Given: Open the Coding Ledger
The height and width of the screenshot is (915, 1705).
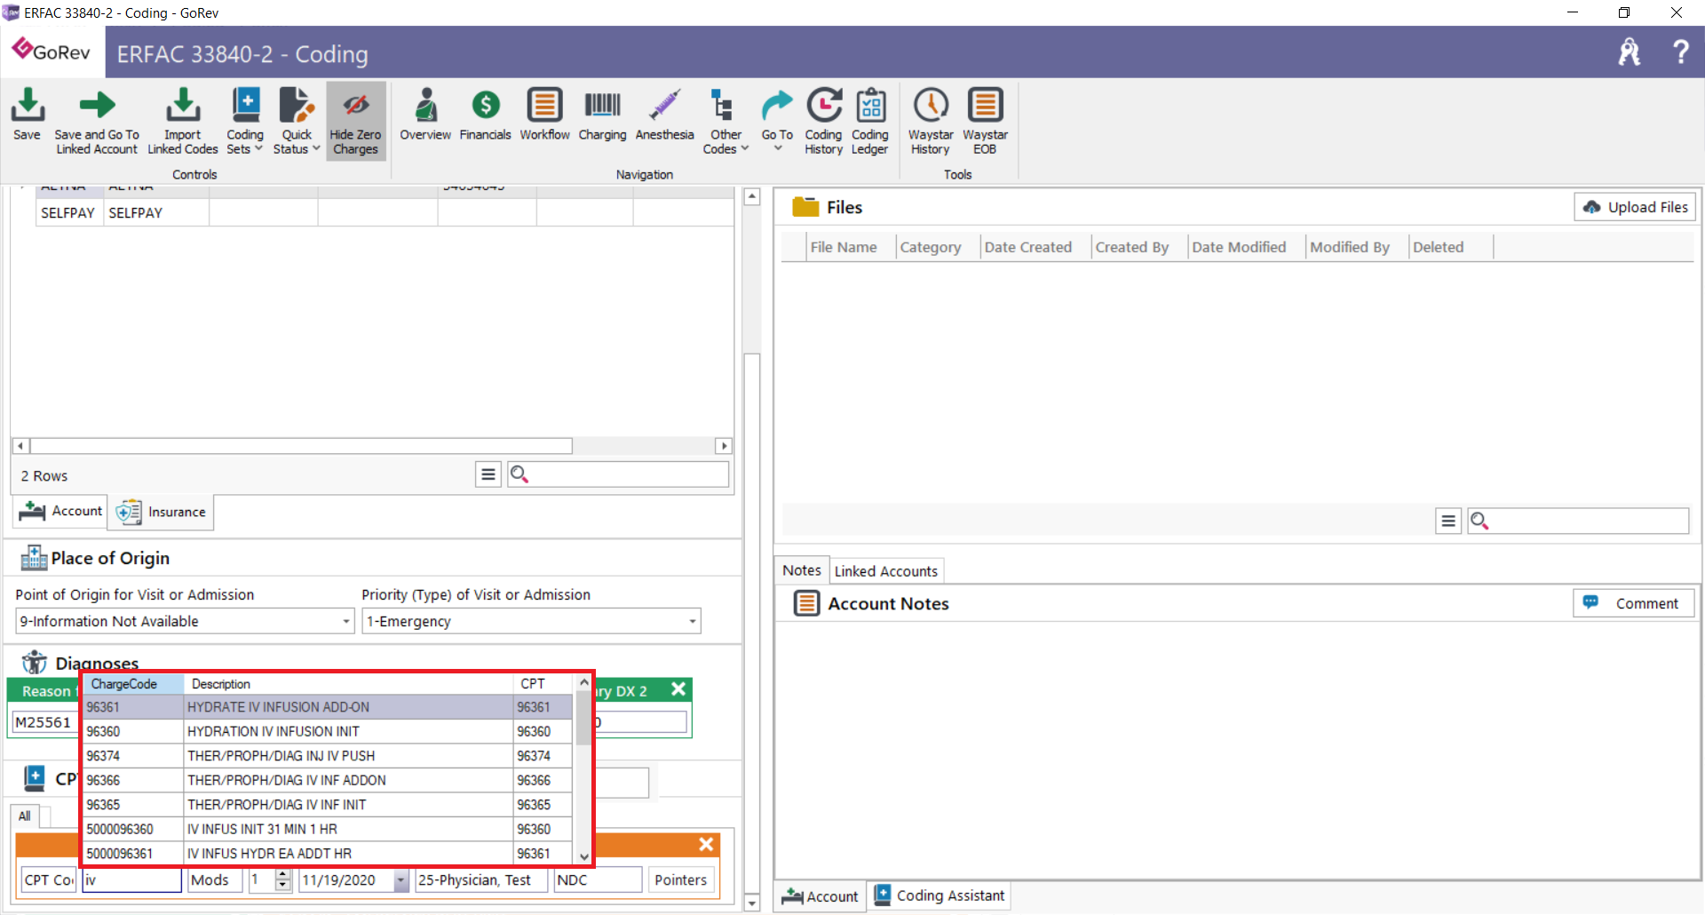Looking at the screenshot, I should [x=869, y=121].
